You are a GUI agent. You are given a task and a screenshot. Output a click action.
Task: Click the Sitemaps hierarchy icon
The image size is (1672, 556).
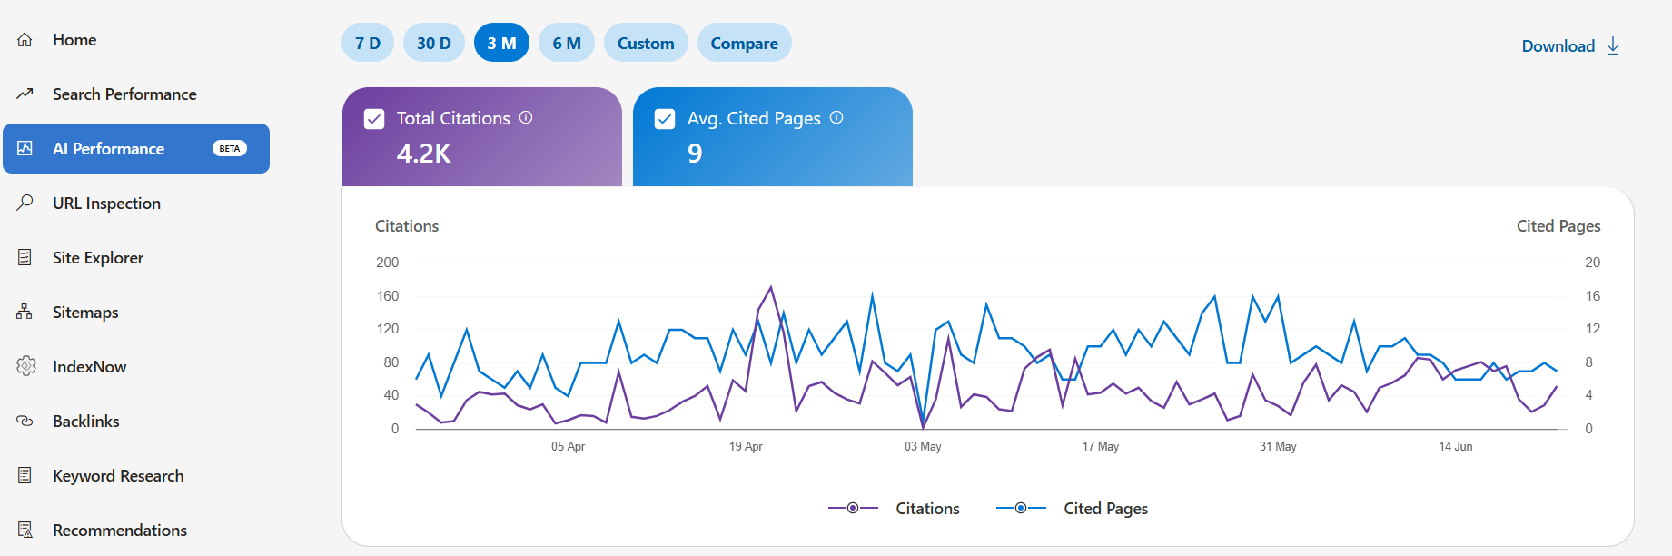[x=25, y=312]
